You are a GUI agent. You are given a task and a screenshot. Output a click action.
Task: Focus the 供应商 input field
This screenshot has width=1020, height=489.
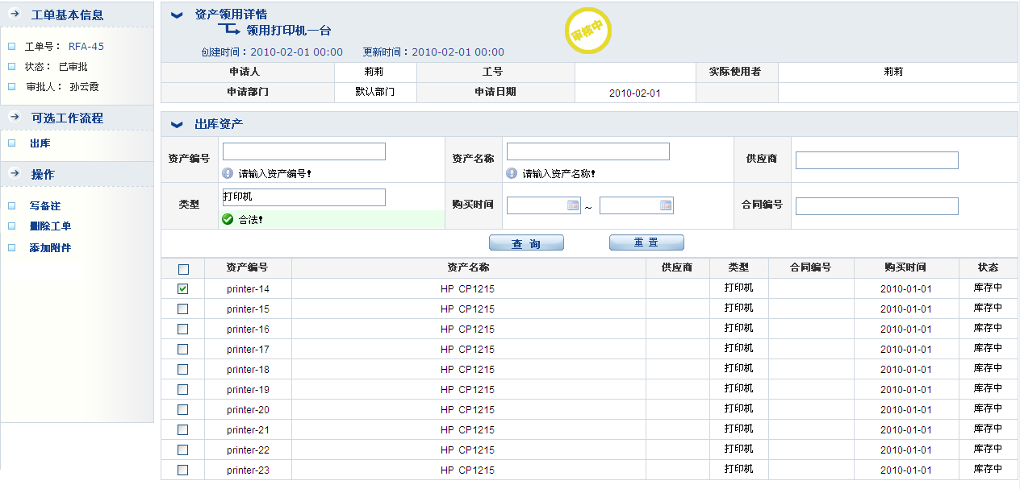coord(876,160)
